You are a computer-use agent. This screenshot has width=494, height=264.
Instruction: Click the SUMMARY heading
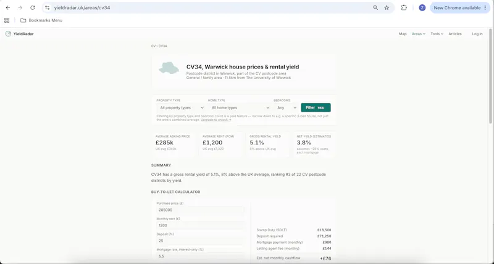(161, 165)
